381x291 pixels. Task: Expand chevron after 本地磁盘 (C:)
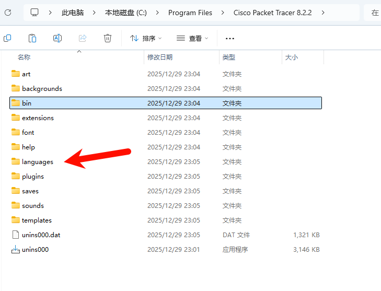pyautogui.click(x=157, y=13)
